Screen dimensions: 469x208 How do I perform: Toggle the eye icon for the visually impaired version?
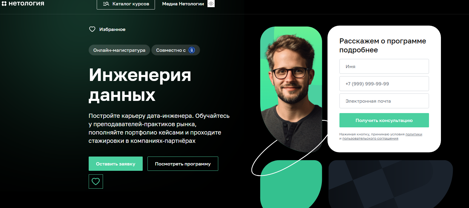(211, 4)
